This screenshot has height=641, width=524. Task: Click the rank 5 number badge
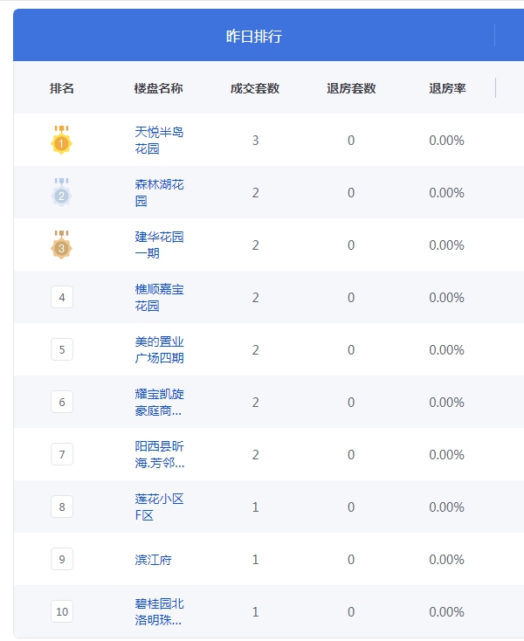[62, 349]
